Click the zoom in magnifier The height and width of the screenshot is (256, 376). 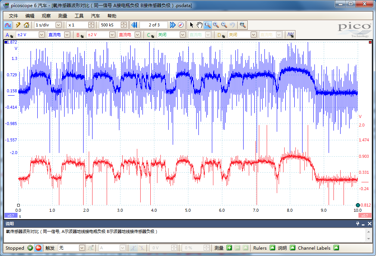point(216,25)
